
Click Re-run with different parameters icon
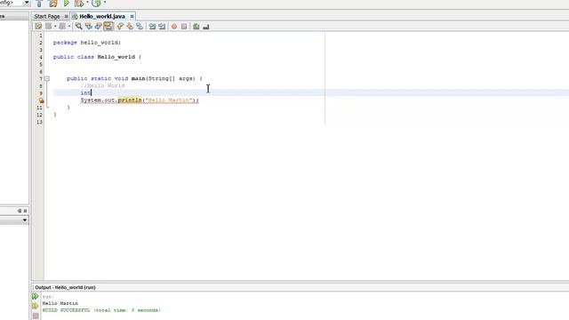pos(36,306)
